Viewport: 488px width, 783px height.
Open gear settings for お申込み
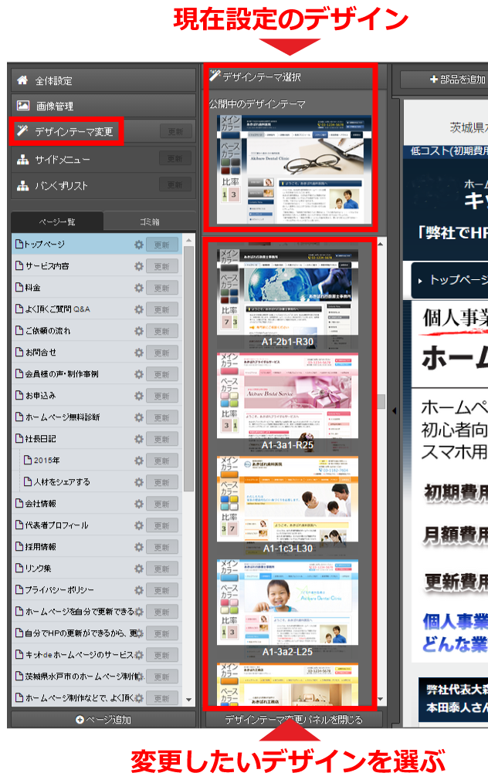[x=138, y=396]
